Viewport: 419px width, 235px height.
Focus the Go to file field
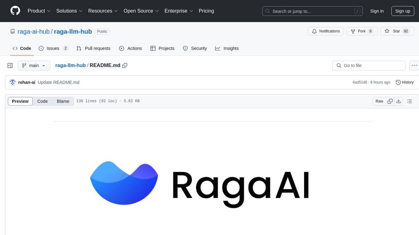pos(369,66)
